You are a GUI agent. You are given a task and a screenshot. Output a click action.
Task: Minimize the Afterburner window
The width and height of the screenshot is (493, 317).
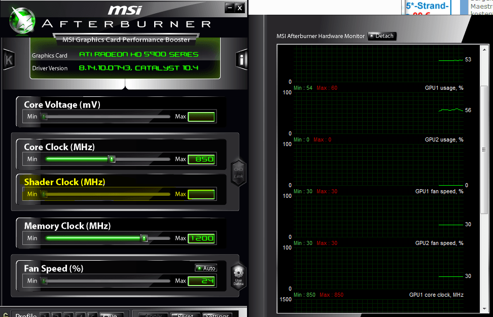pos(230,8)
